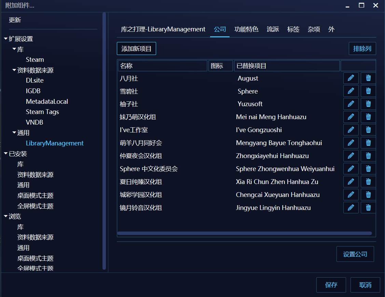Click trash icon for Mei nai Meng Hanhuazu

(x=368, y=117)
